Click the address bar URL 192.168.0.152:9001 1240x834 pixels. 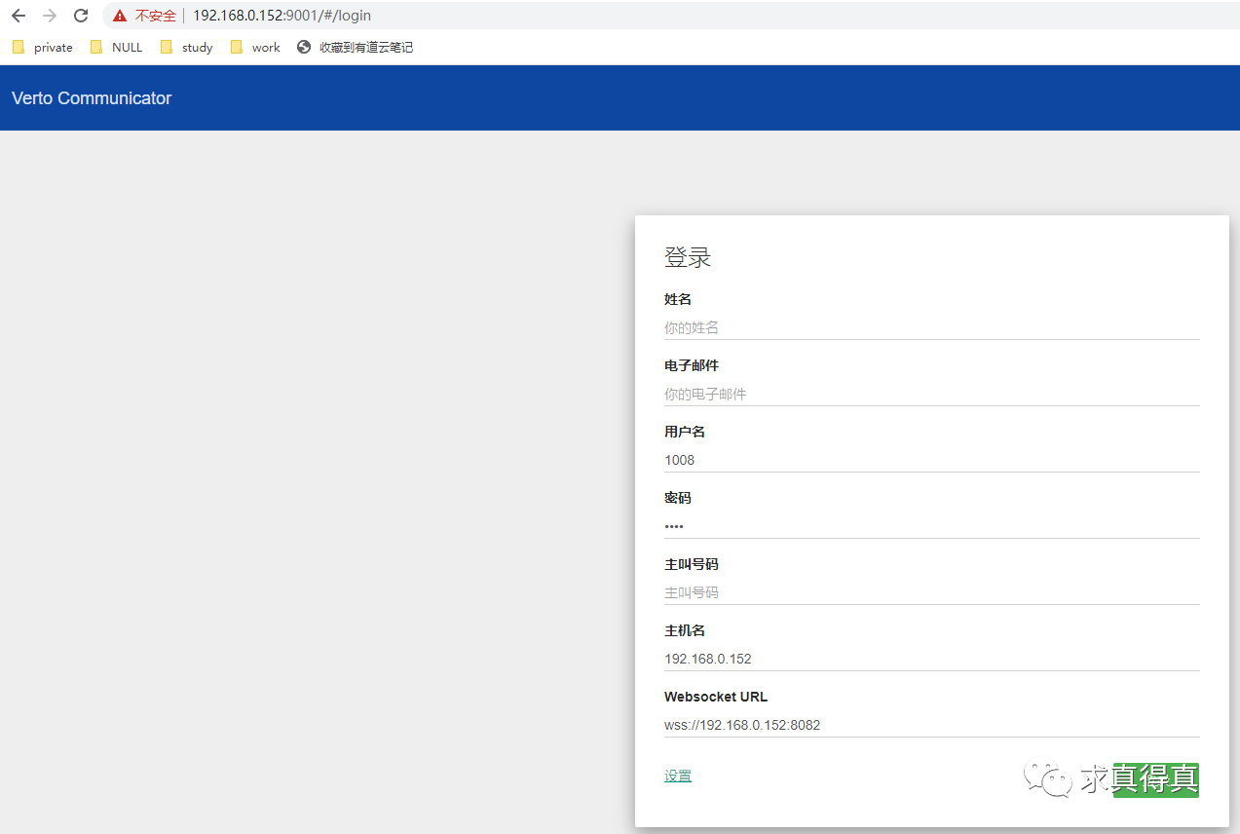click(282, 16)
